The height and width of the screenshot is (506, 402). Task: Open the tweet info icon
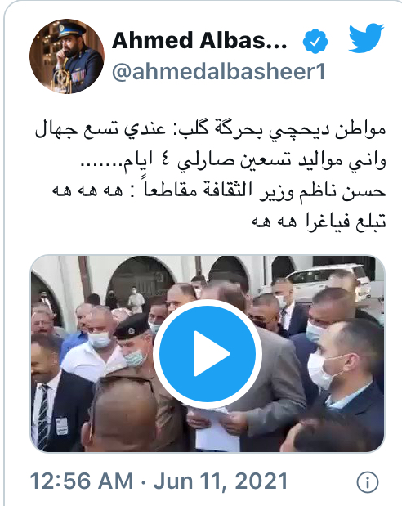click(x=368, y=482)
